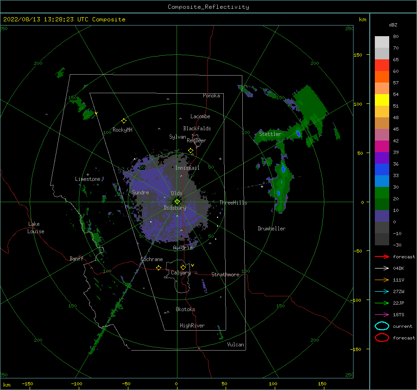Click the cyan 27ZW arrow icon
The width and height of the screenshot is (417, 390).
(382, 292)
